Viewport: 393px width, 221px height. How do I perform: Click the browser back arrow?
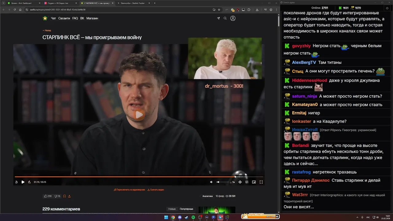(4, 10)
